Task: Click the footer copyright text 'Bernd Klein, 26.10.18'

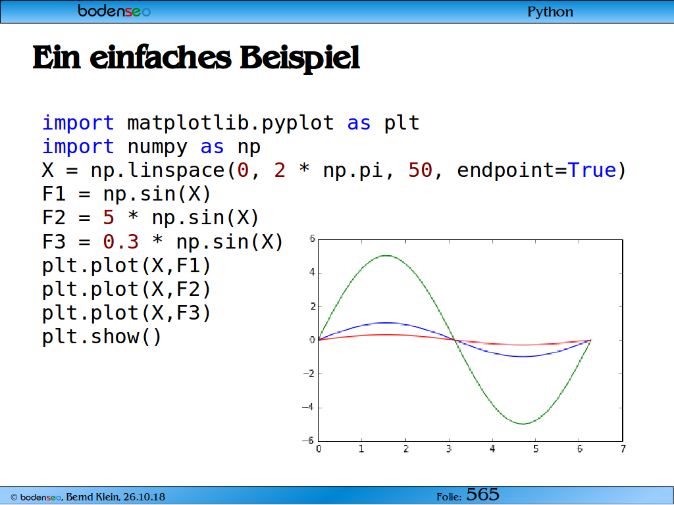Action: 115,497
